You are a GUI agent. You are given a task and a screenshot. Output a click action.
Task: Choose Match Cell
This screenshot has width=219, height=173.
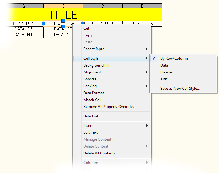tap(93, 100)
